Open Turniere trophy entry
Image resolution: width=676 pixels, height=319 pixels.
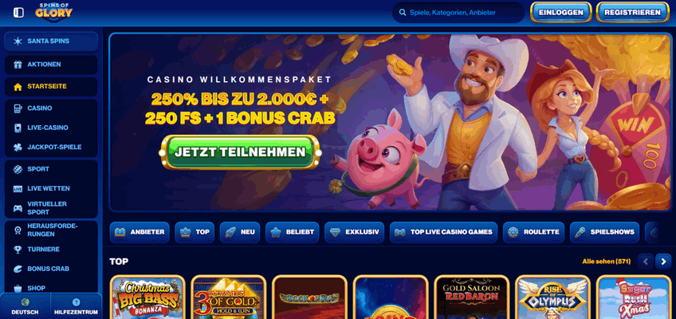(x=51, y=249)
